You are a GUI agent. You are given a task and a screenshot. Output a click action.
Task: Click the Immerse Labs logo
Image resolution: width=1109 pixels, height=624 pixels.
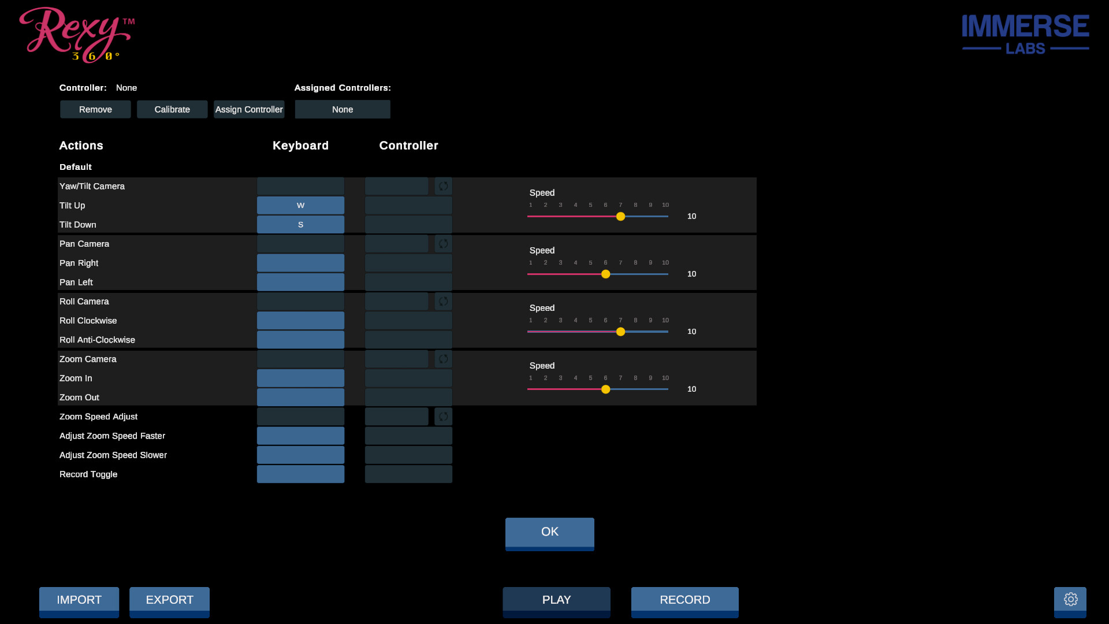(x=1025, y=35)
